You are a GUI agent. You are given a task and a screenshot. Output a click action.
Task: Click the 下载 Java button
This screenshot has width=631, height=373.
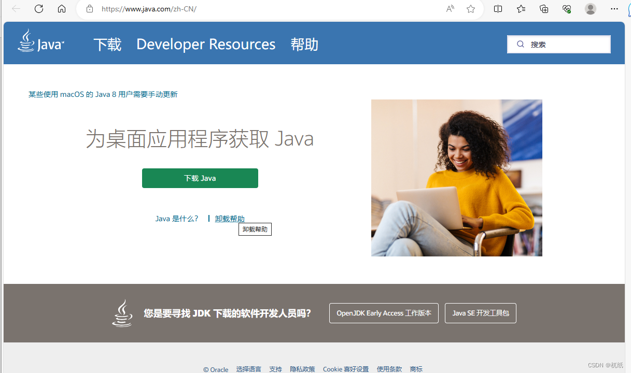pos(200,178)
